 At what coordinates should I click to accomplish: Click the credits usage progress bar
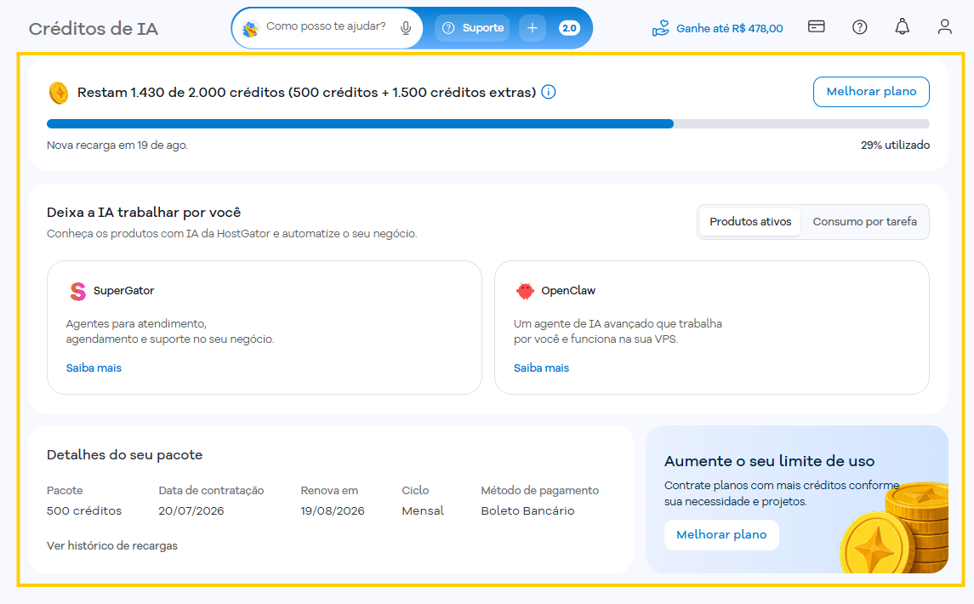[x=488, y=123]
